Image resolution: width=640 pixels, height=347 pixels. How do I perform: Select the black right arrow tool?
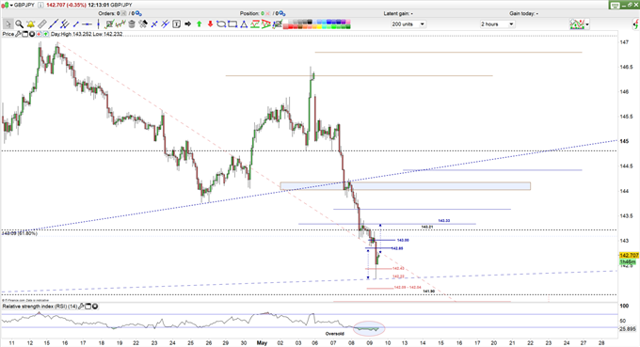click(x=187, y=24)
